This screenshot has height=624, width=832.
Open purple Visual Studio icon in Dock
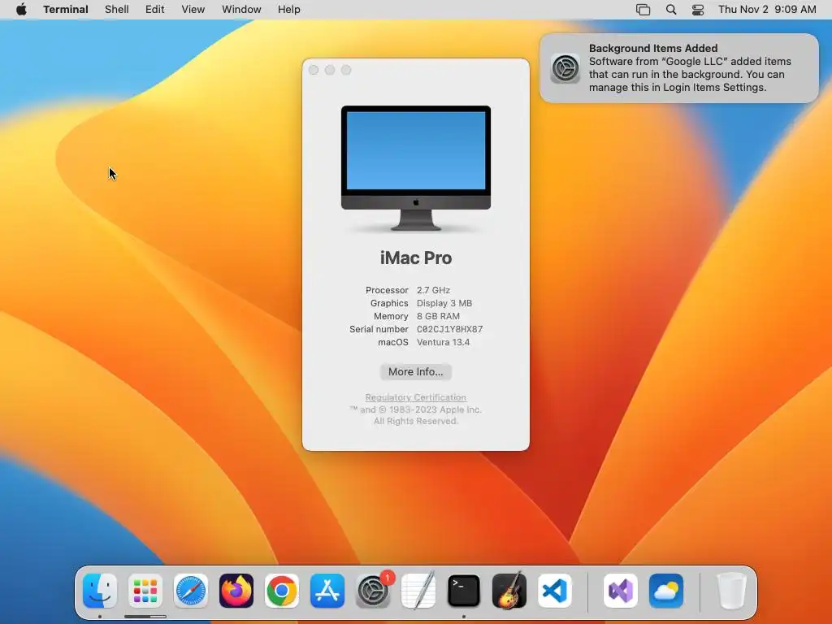[621, 591]
